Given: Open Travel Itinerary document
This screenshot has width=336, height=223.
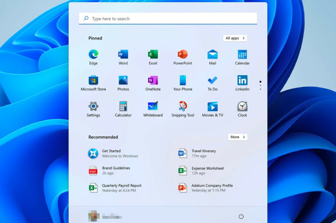Looking at the screenshot, I should point(197,153).
